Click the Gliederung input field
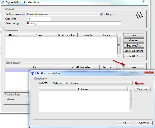 click(39, 19)
